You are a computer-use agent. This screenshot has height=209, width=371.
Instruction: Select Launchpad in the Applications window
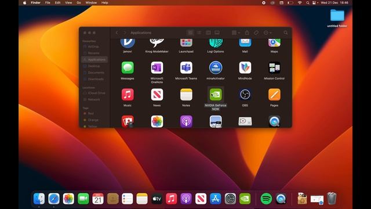tap(186, 42)
